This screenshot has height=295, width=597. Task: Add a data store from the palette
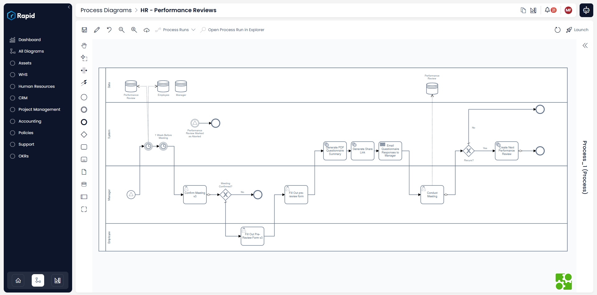(x=84, y=184)
